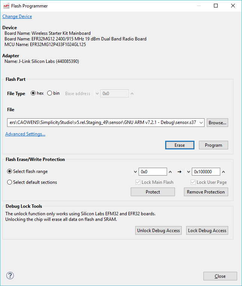
Task: Click up arrow beside 0x100000 end address
Action: pyautogui.click(x=224, y=172)
